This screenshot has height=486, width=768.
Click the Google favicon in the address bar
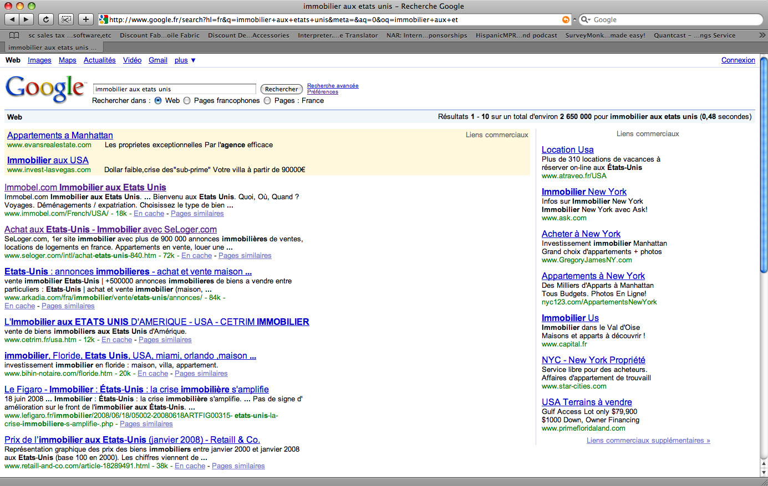pos(103,19)
